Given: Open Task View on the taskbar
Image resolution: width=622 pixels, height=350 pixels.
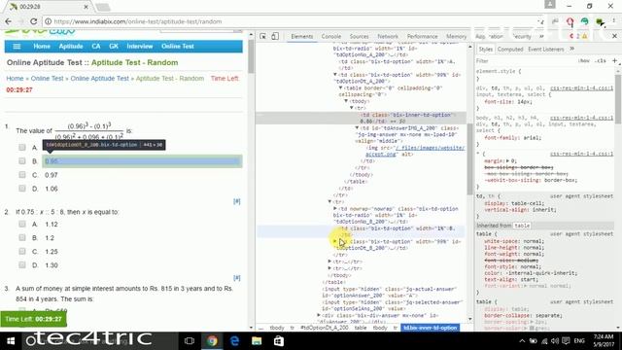Looking at the screenshot, I should (190, 341).
